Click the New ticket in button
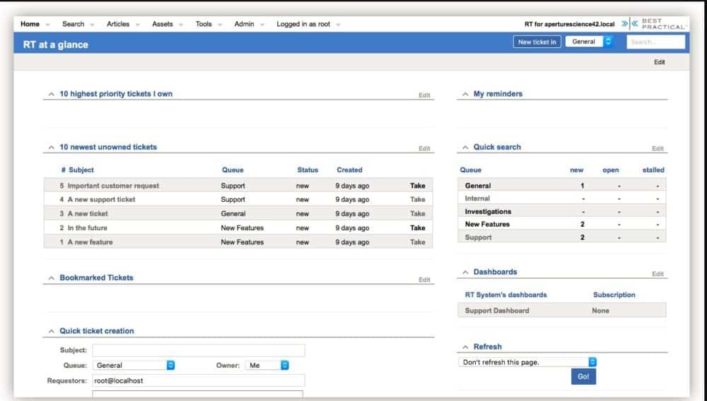The image size is (707, 401). pos(537,42)
